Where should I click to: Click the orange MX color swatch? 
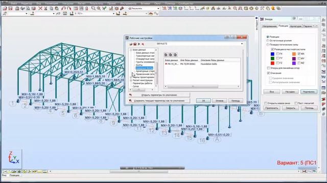pyautogui.click(x=294, y=54)
